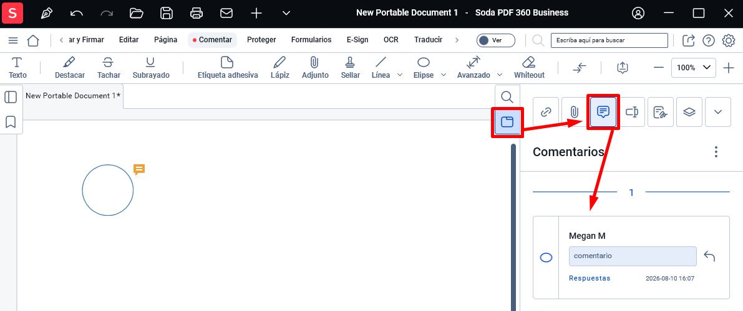The width and height of the screenshot is (743, 311).
Task: Open the Respuestas replies link
Action: (x=590, y=279)
